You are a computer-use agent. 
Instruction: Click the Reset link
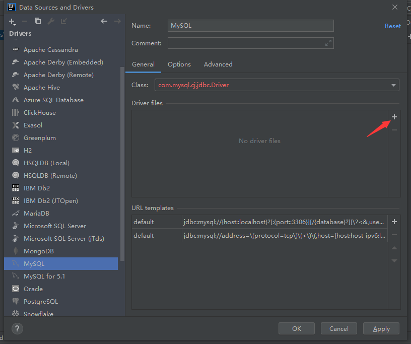pyautogui.click(x=393, y=26)
